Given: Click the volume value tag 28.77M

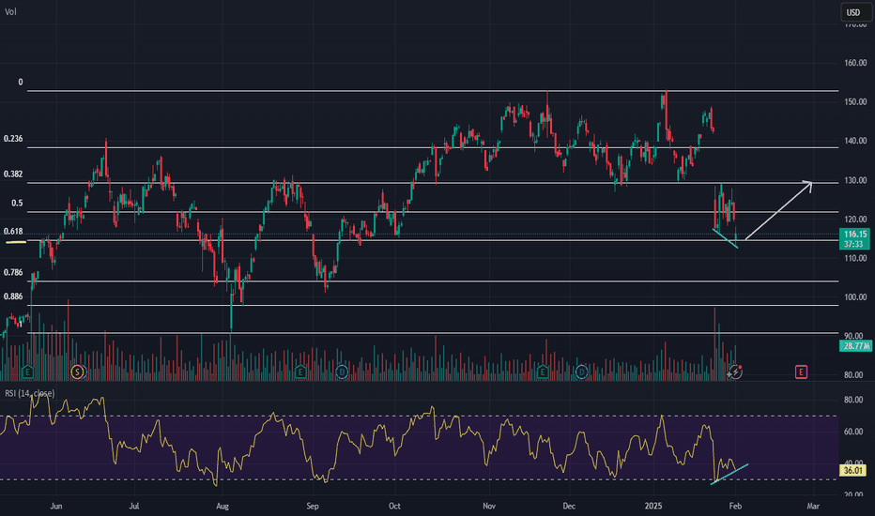Looking at the screenshot, I should pos(856,346).
